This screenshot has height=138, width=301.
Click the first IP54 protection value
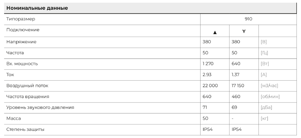pyautogui.click(x=208, y=129)
